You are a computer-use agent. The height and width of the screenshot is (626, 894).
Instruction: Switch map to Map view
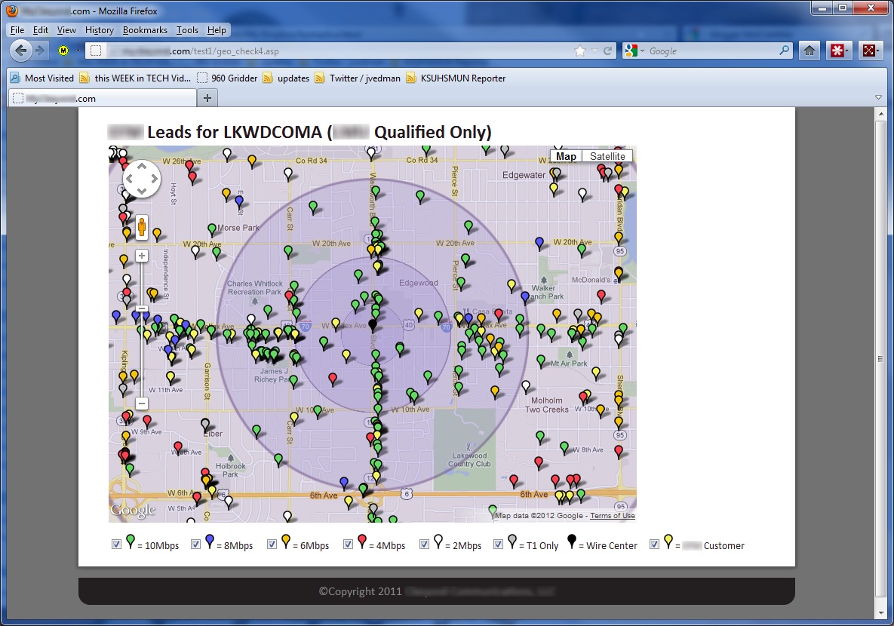566,156
